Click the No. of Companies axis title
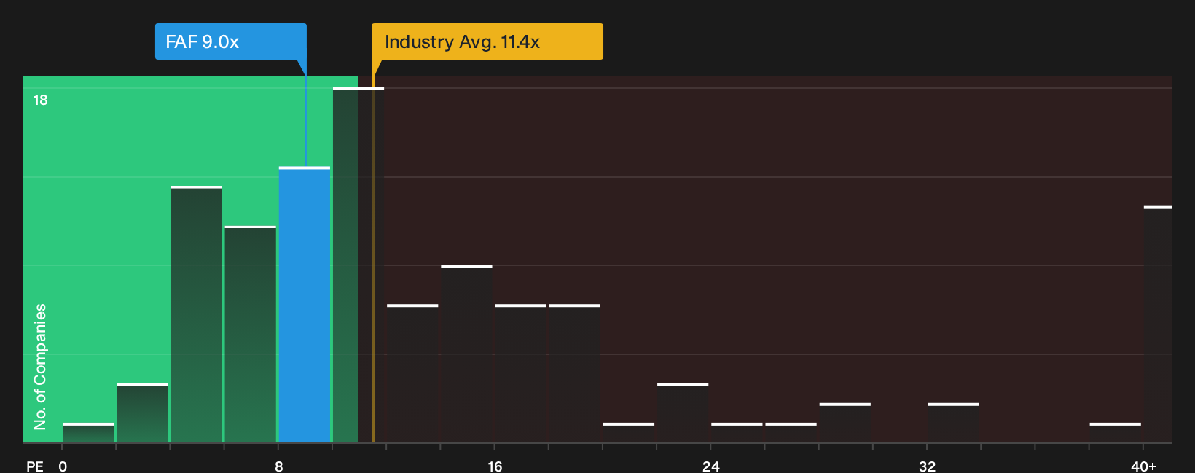This screenshot has width=1195, height=473. point(40,366)
